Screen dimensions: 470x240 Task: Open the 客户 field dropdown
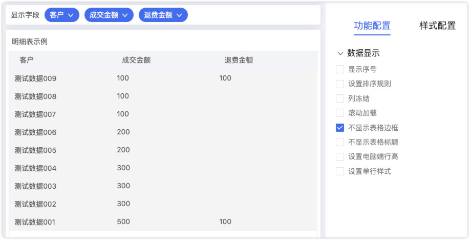tap(62, 15)
